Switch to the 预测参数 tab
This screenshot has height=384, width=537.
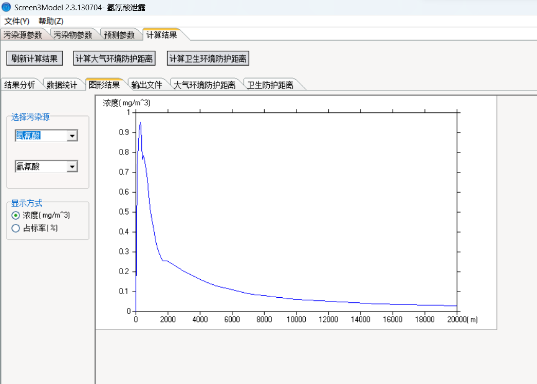pos(119,35)
